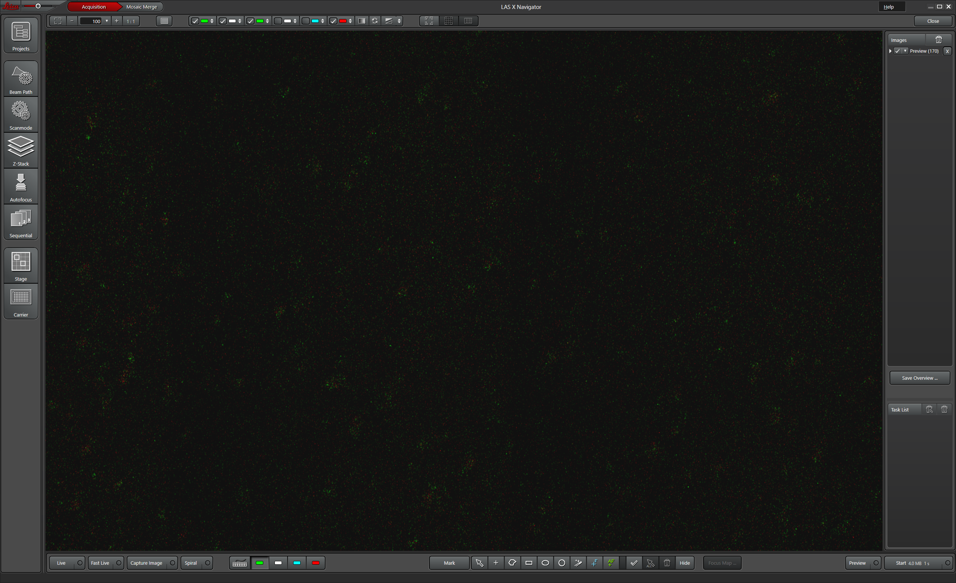Select the rectangle region tool
Screen dimensions: 956x583
(529, 563)
